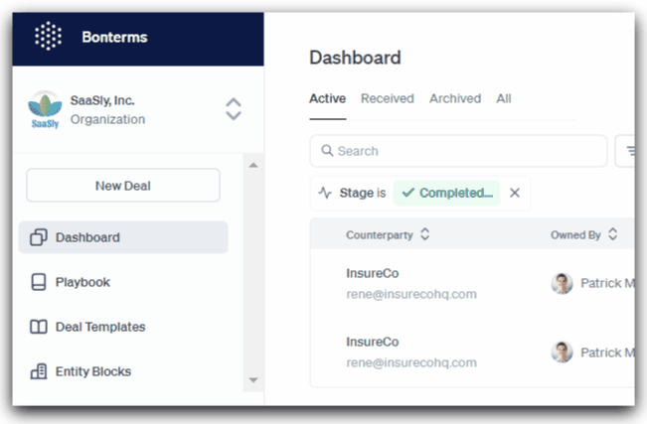Screen dimensions: 647x424
Task: Expand the SaaSly, Inc. organization switcher
Action: [234, 109]
